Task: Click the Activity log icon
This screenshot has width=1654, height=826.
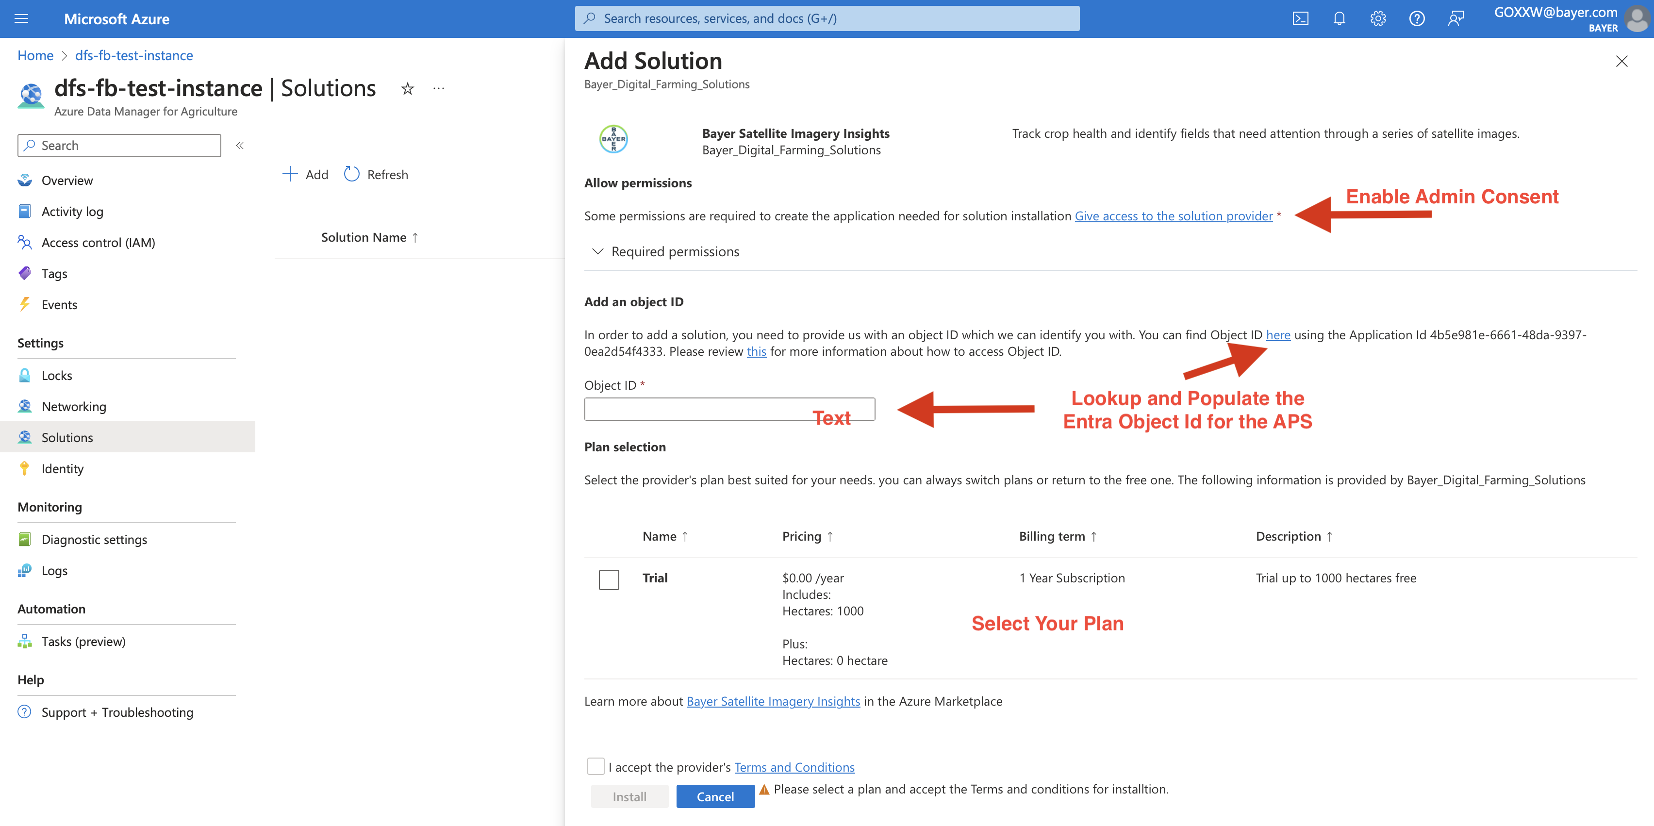Action: pyautogui.click(x=24, y=211)
